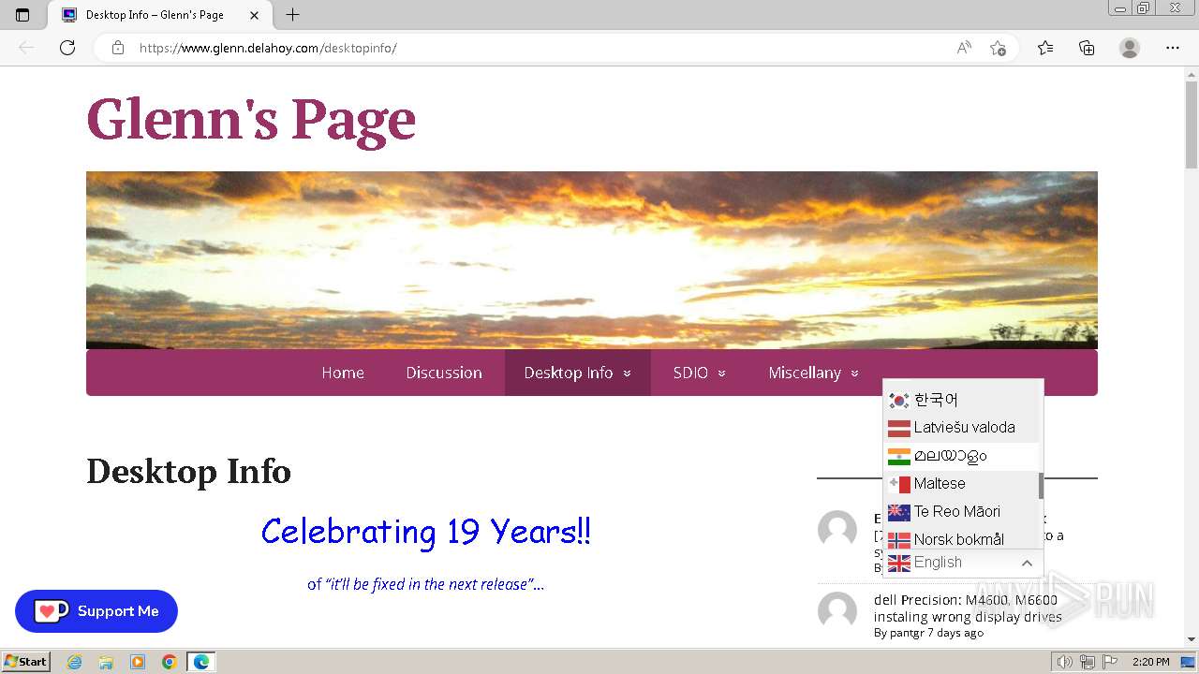Open the Home menu item
This screenshot has width=1199, height=674.
[343, 373]
